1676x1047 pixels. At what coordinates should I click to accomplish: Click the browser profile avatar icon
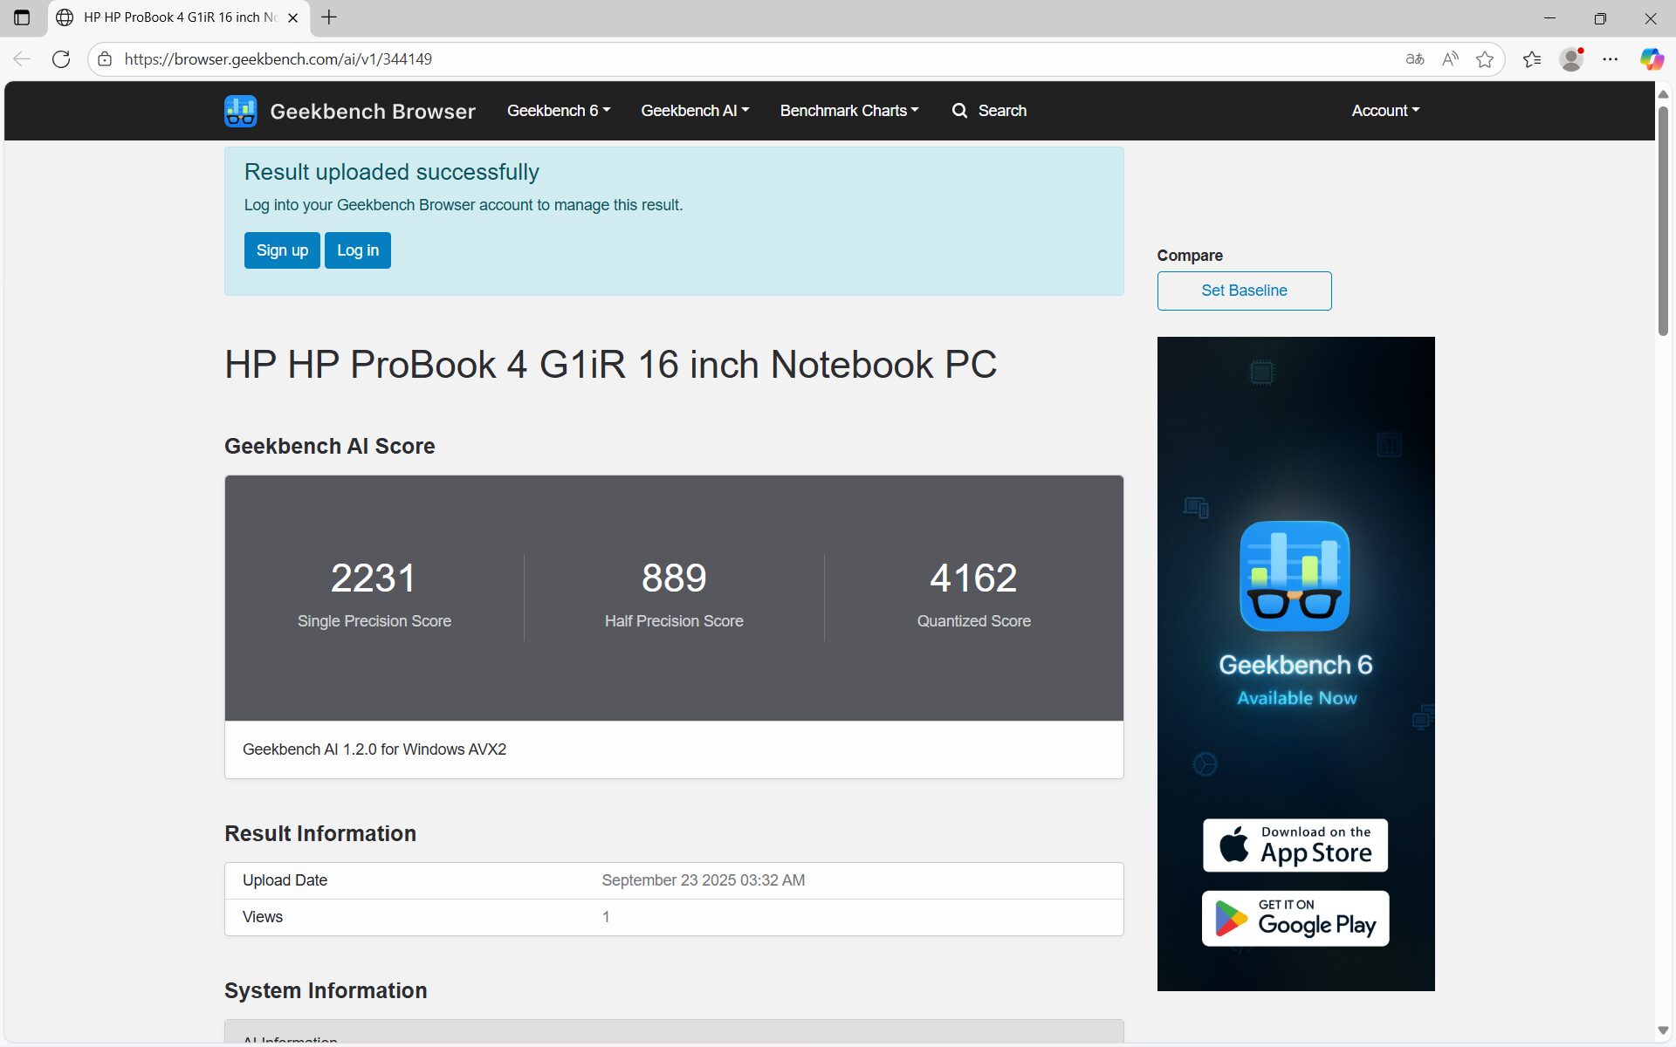pyautogui.click(x=1571, y=59)
